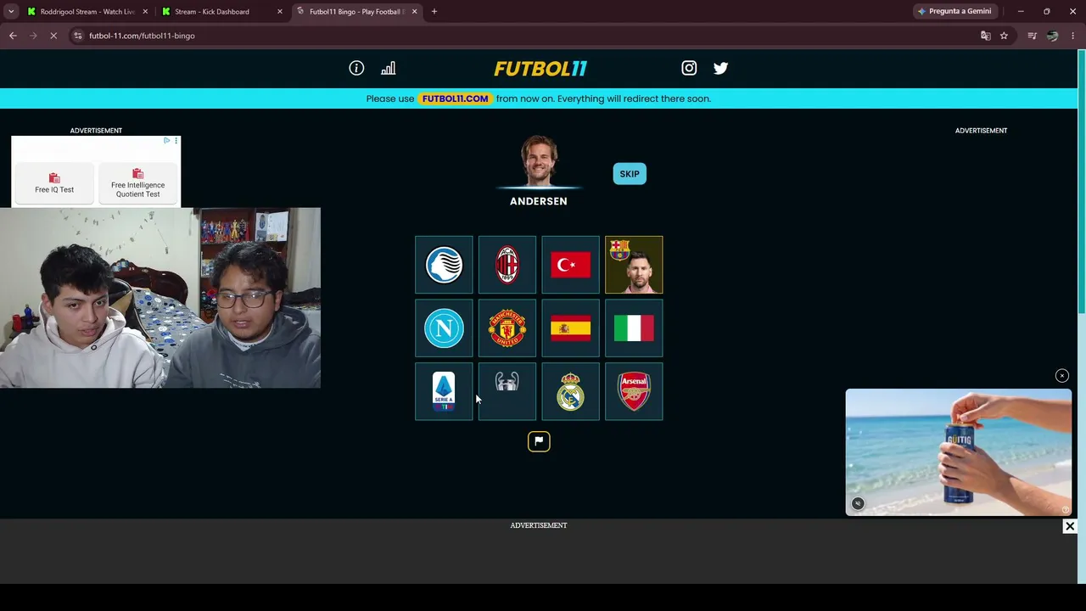
Task: Select the Spain flag cell
Action: point(570,328)
